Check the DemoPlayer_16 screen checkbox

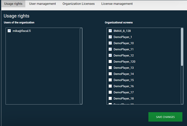110,86
